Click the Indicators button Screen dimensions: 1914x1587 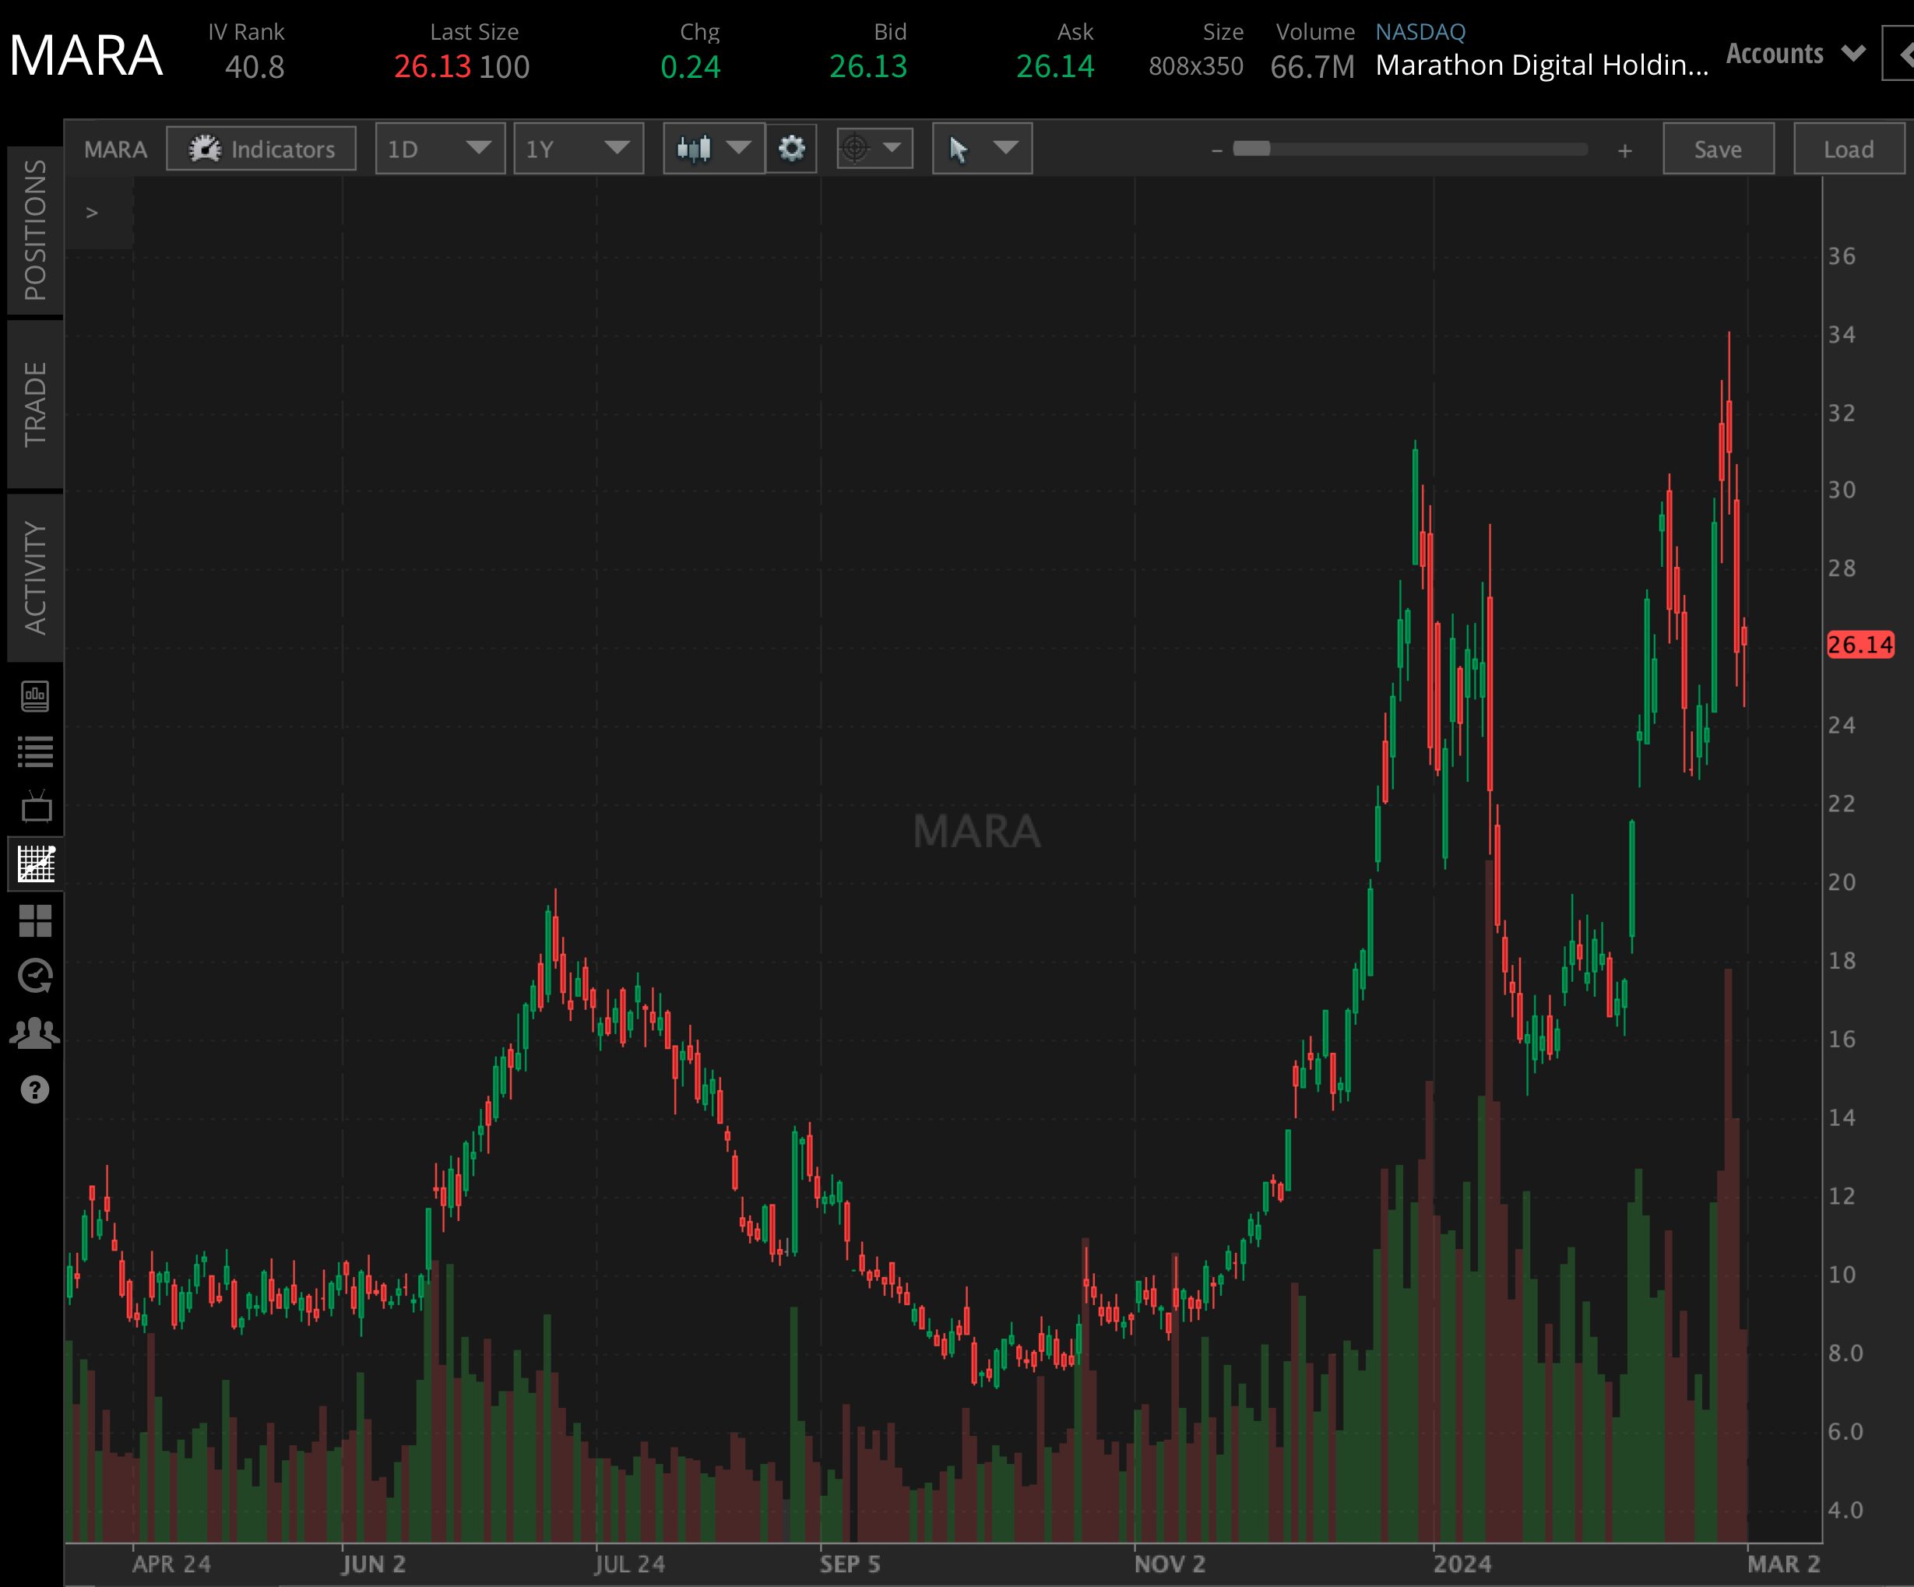[x=262, y=149]
